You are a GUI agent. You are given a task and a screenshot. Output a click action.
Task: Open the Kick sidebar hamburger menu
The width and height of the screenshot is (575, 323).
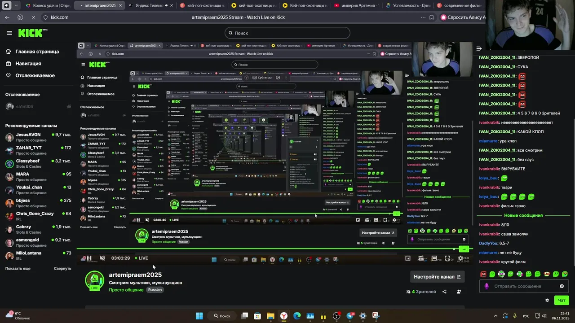pyautogui.click(x=9, y=33)
